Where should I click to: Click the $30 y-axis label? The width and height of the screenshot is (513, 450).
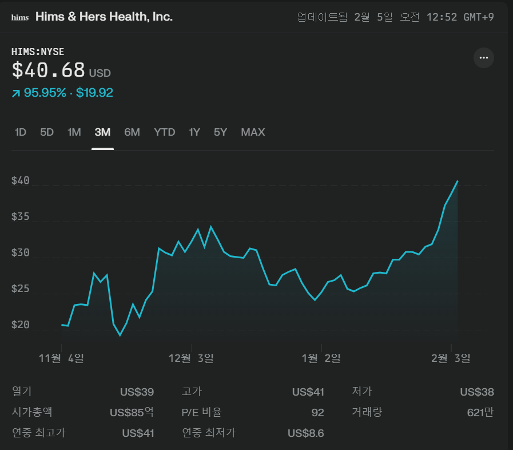(20, 252)
